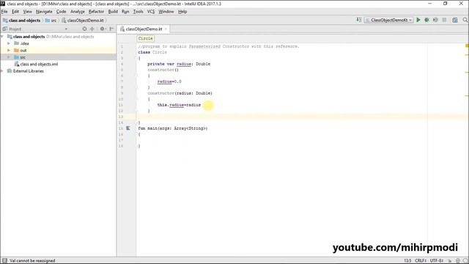The width and height of the screenshot is (469, 264).
Task: Collapse the src folder arrow
Action: coord(9,57)
